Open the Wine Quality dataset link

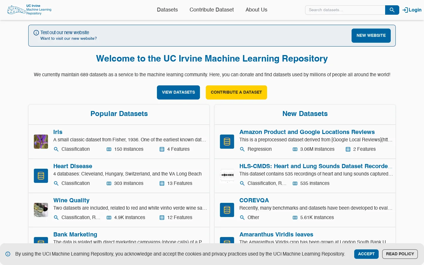point(71,200)
